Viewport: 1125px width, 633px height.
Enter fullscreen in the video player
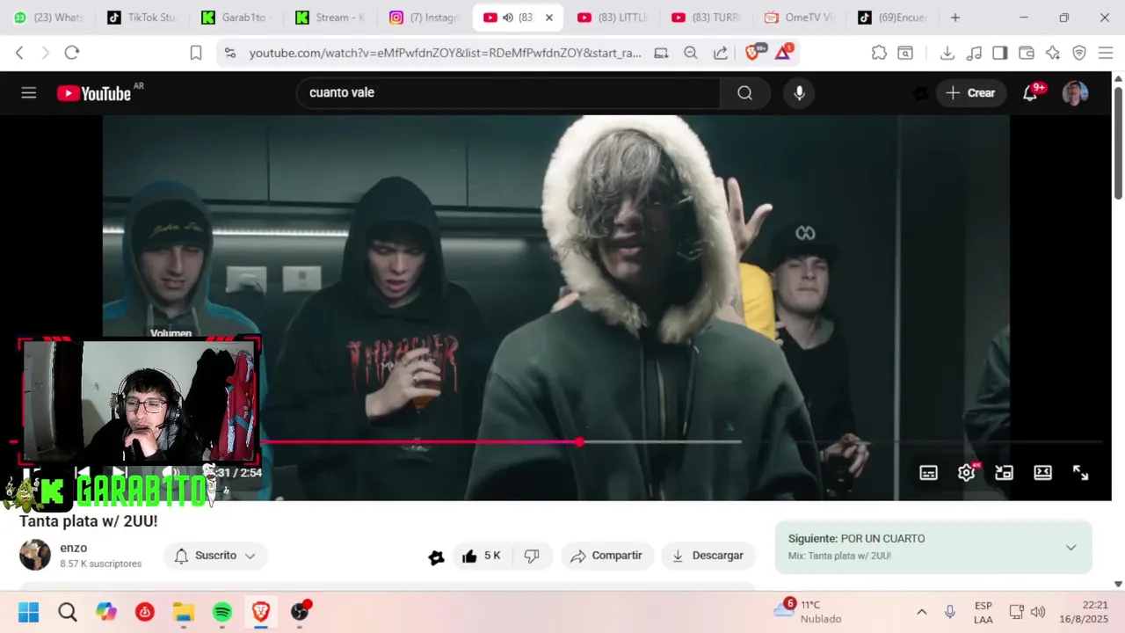[x=1080, y=472]
